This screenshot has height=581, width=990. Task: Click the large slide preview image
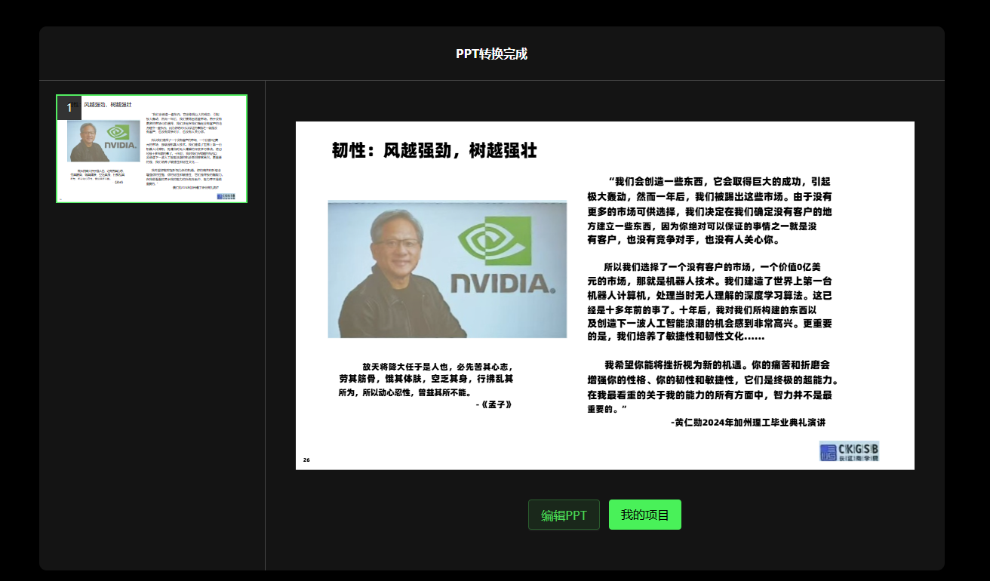604,295
